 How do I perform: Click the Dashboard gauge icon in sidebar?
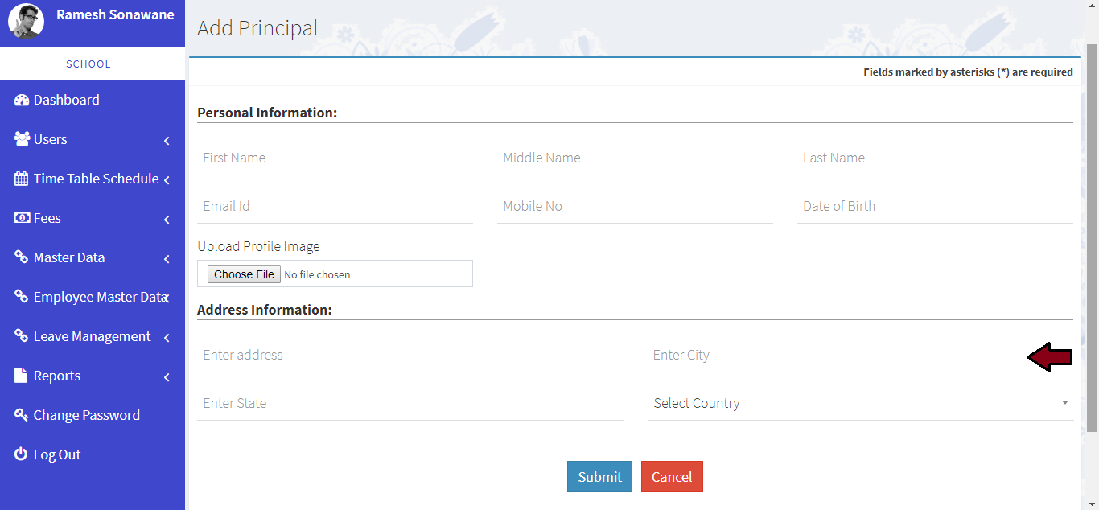(x=22, y=100)
